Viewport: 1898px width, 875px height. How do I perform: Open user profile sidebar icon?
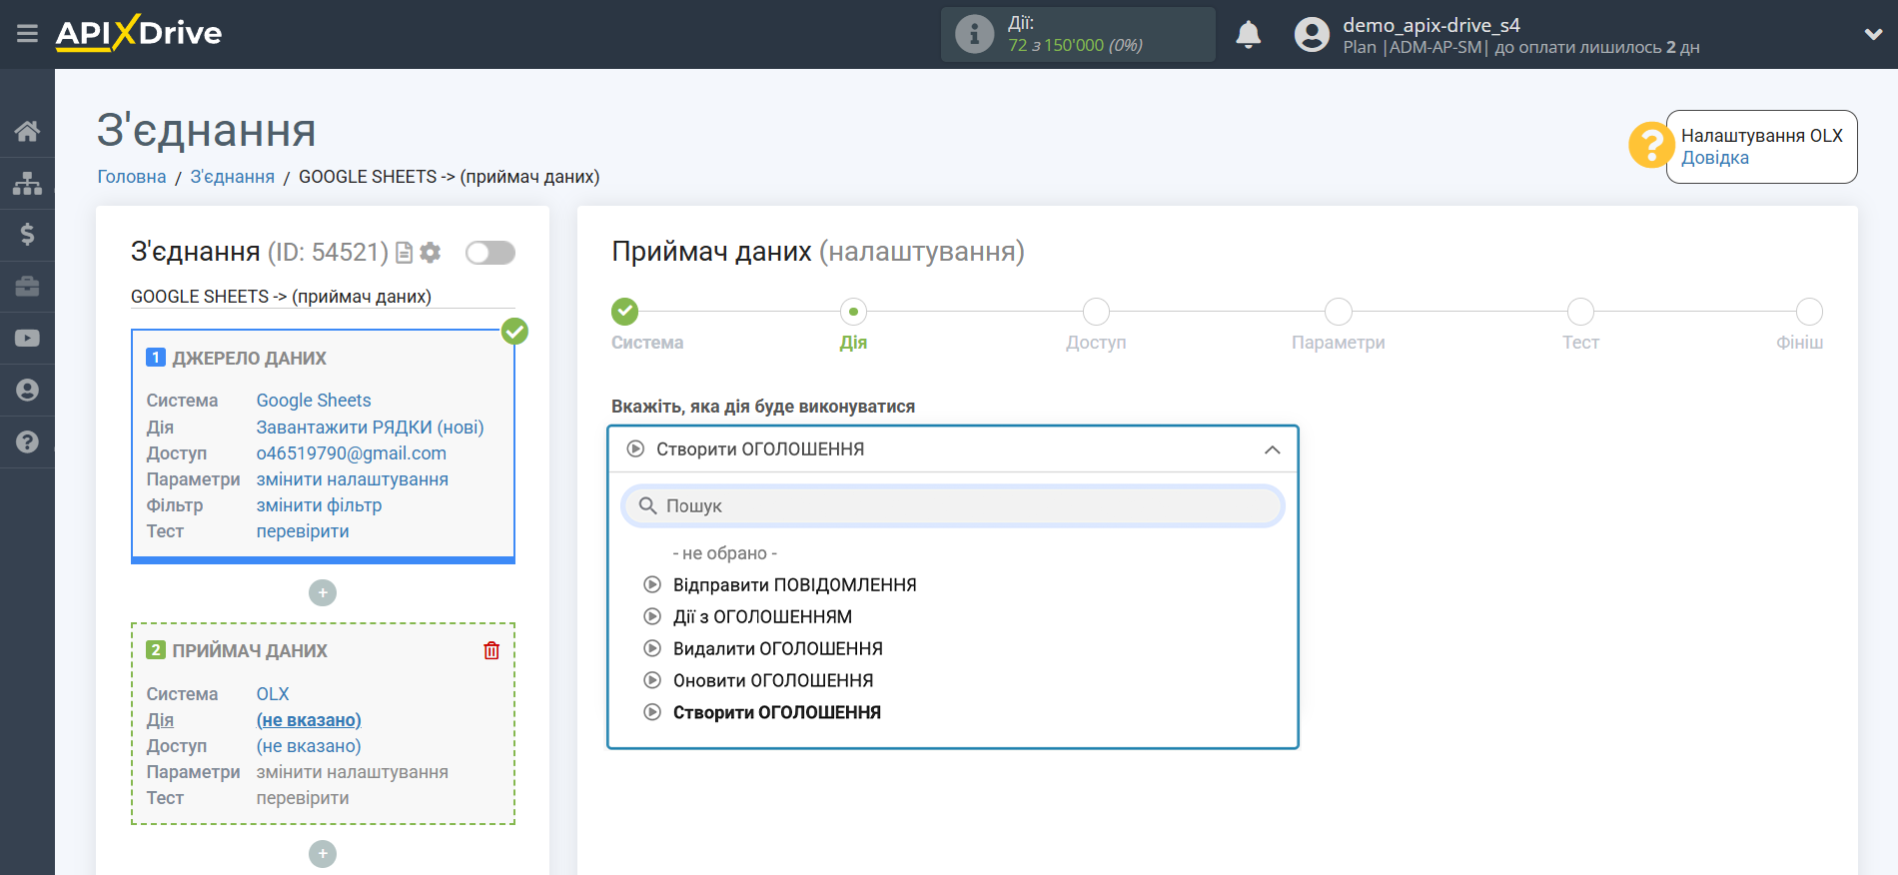coord(27,391)
